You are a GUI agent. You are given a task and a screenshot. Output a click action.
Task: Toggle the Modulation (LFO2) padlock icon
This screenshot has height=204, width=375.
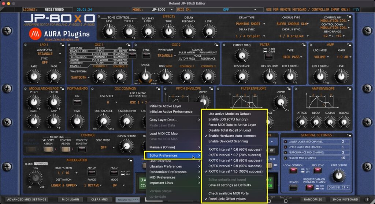pos(62,88)
